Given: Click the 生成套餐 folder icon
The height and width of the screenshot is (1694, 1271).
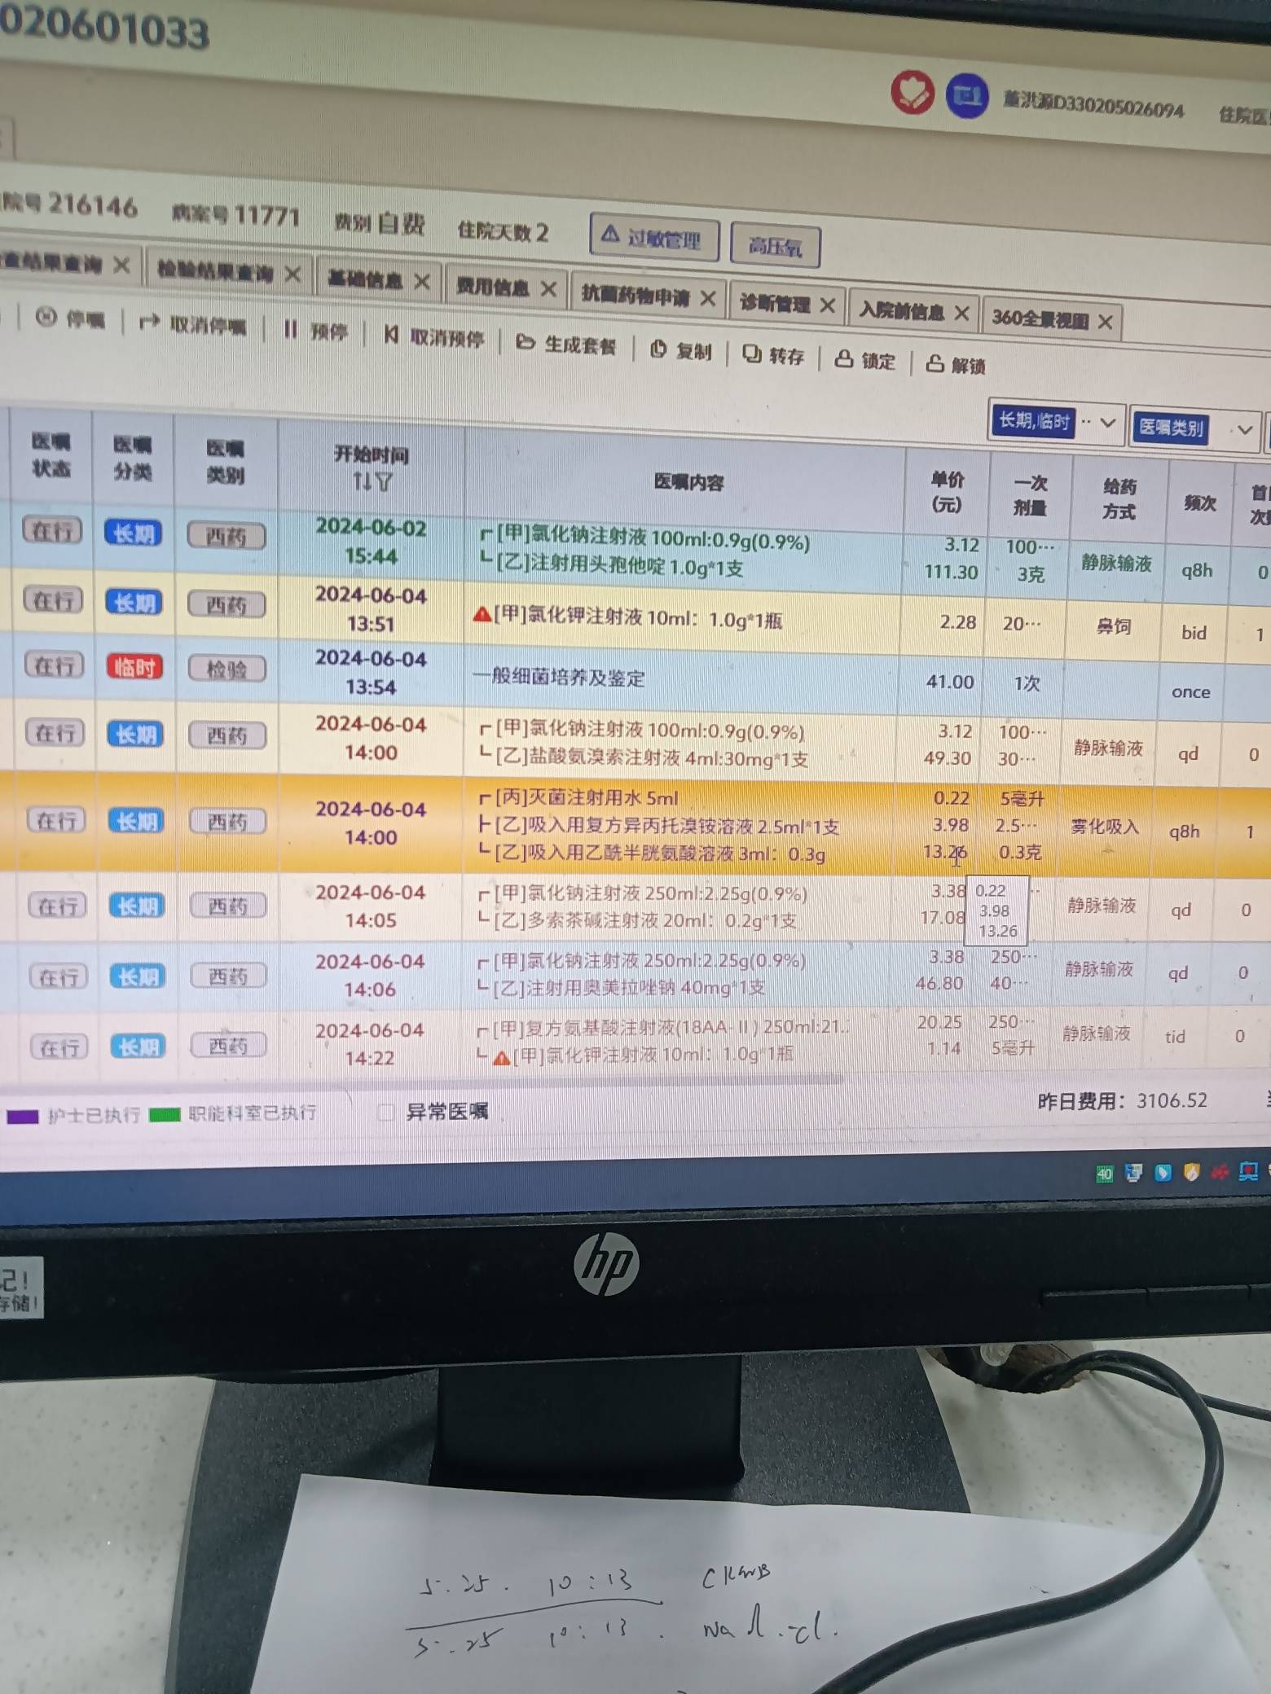Looking at the screenshot, I should pos(526,342).
